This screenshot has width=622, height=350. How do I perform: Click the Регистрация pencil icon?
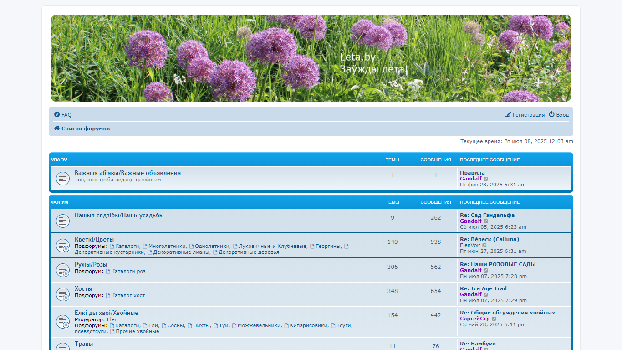508,115
